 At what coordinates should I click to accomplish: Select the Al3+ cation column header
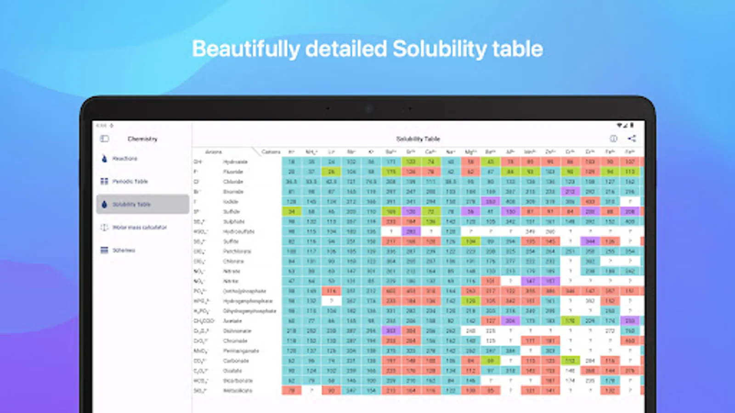510,152
